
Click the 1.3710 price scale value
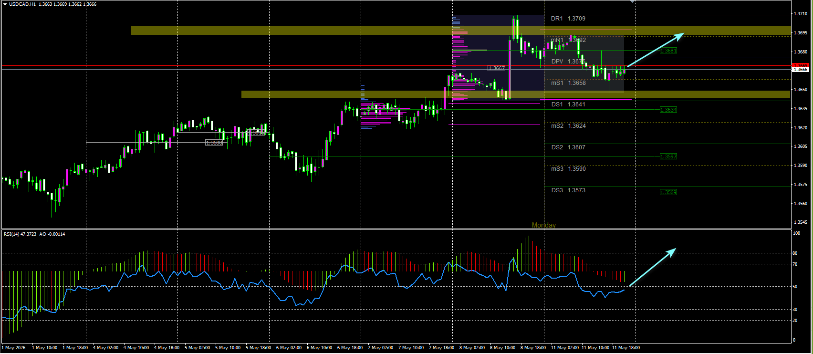click(x=801, y=14)
